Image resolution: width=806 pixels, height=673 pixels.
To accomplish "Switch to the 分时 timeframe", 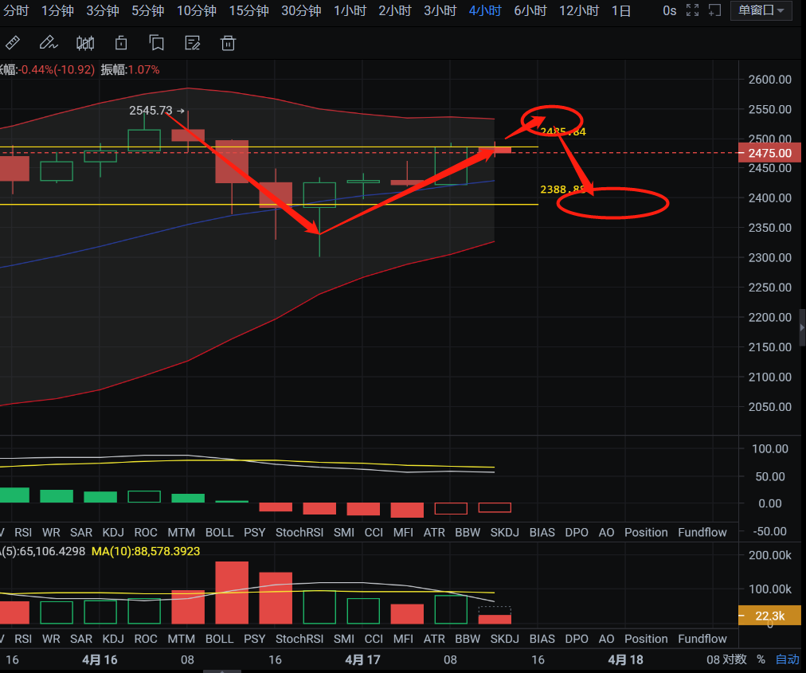I will pos(16,11).
